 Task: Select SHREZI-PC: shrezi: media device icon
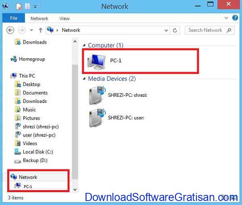click(97, 95)
